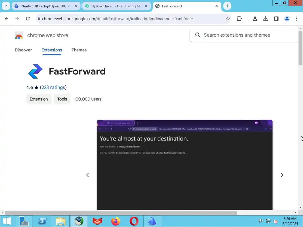This screenshot has width=303, height=227.
Task: Reload the current page
Action: tap(28, 19)
